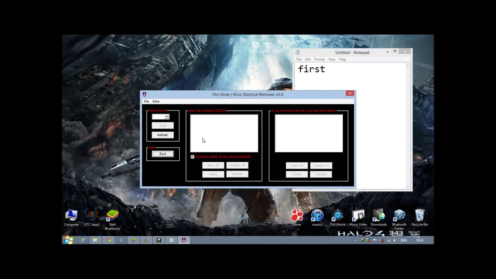The height and width of the screenshot is (279, 496).
Task: Click Refresh under the VIRUS list
Action: (237, 174)
